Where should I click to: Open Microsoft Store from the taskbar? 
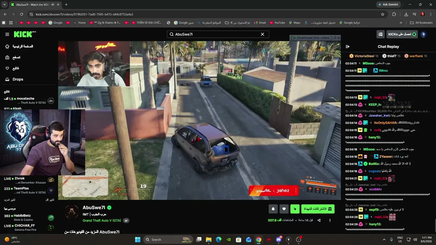pyautogui.click(x=239, y=240)
